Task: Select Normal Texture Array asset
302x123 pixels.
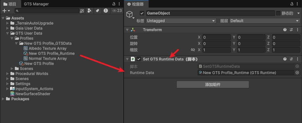Action: tap(47, 58)
